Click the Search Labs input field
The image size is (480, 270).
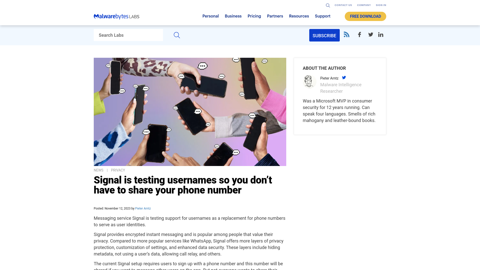coord(128,35)
